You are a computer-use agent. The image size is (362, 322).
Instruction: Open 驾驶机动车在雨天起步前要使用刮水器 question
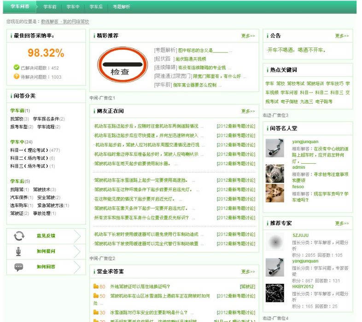click(132, 164)
